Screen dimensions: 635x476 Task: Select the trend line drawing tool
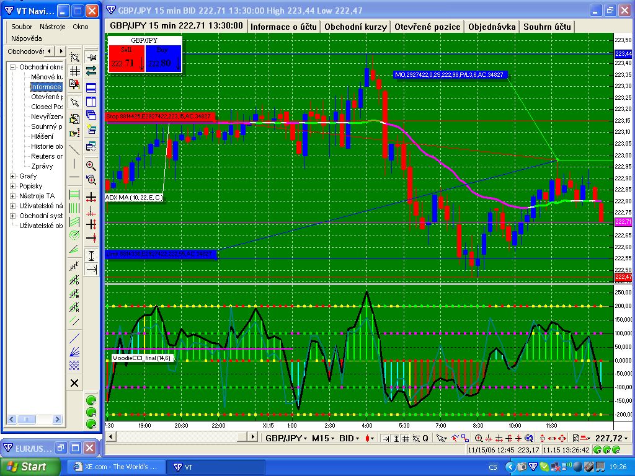point(74,149)
